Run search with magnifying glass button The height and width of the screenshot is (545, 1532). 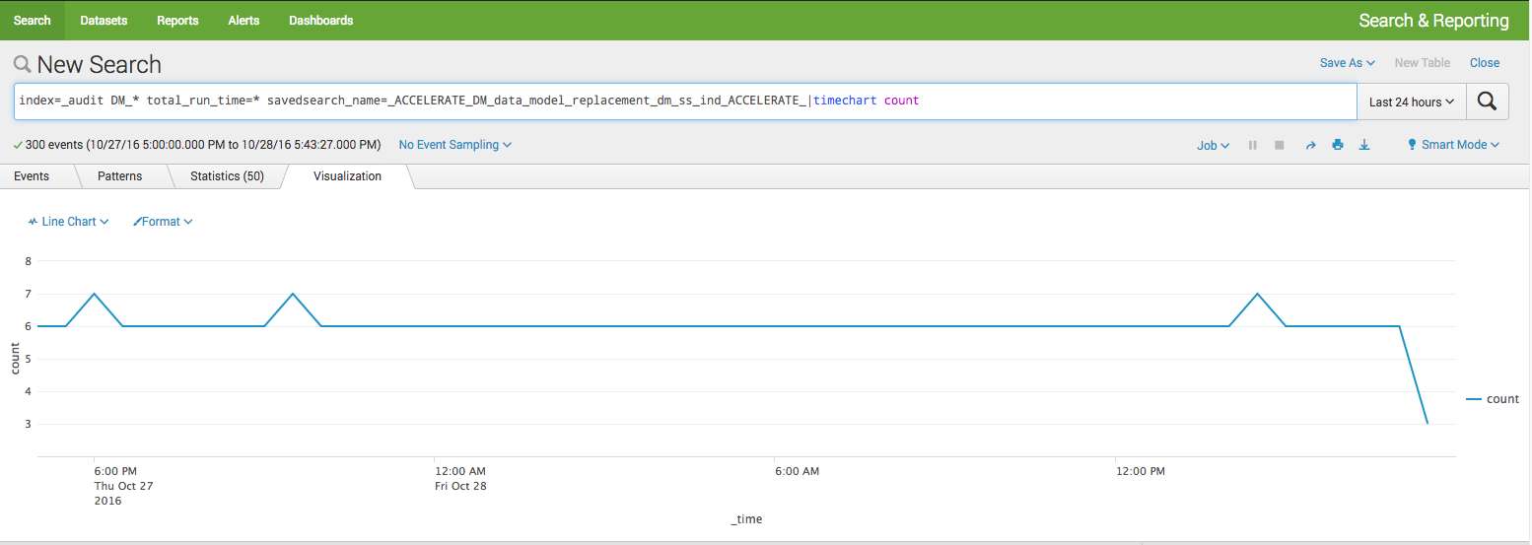(1487, 102)
